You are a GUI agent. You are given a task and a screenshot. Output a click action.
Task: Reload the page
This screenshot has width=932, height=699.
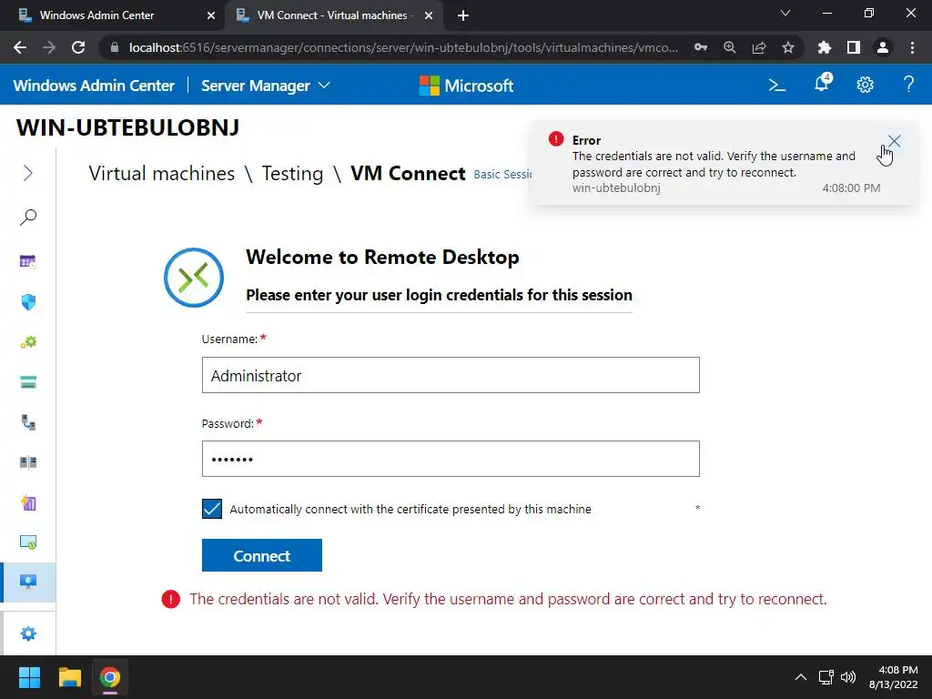(78, 47)
